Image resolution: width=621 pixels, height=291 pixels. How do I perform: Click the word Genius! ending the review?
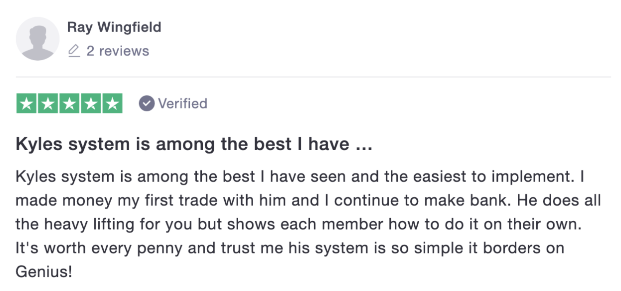44,272
